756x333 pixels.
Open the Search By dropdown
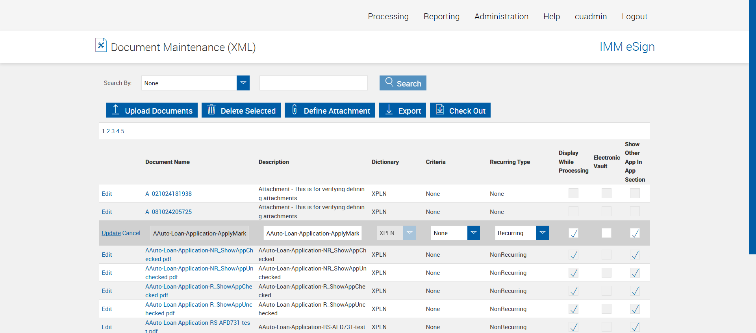click(x=243, y=83)
